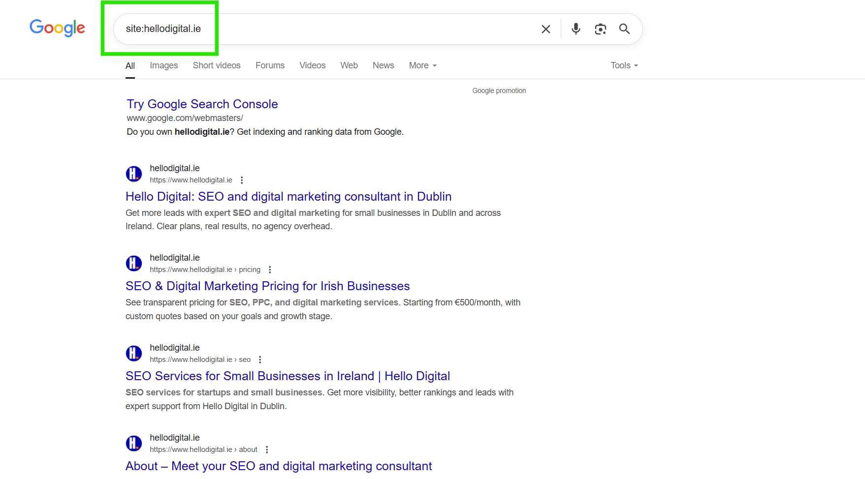Click the homepage result's https://www.hellodigital.ie URL
This screenshot has height=479, width=865.
(x=191, y=180)
